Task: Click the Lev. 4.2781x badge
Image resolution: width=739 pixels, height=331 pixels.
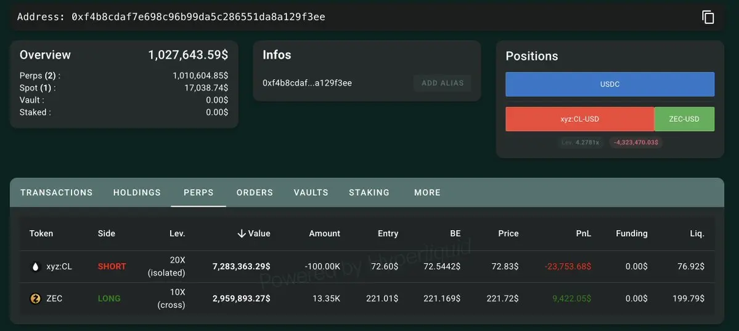Action: (x=580, y=142)
